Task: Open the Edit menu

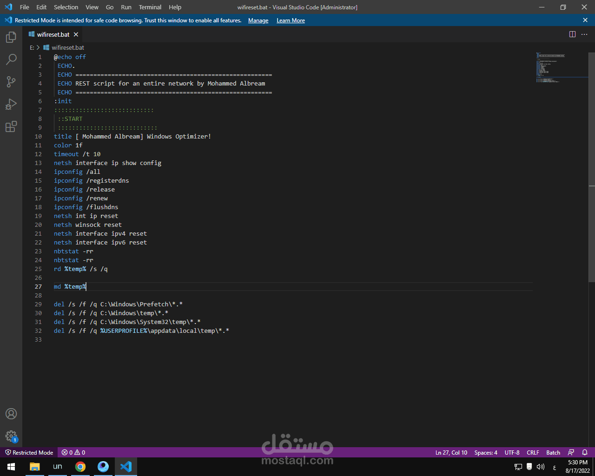Action: (x=41, y=7)
